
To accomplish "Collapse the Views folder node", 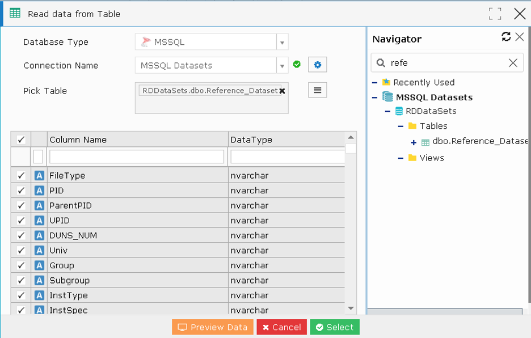I will 401,158.
